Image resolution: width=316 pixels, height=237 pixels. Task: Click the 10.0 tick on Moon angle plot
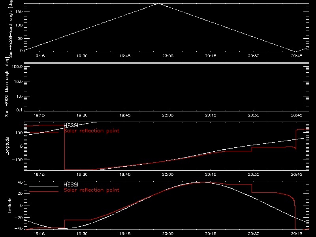click(x=18, y=81)
